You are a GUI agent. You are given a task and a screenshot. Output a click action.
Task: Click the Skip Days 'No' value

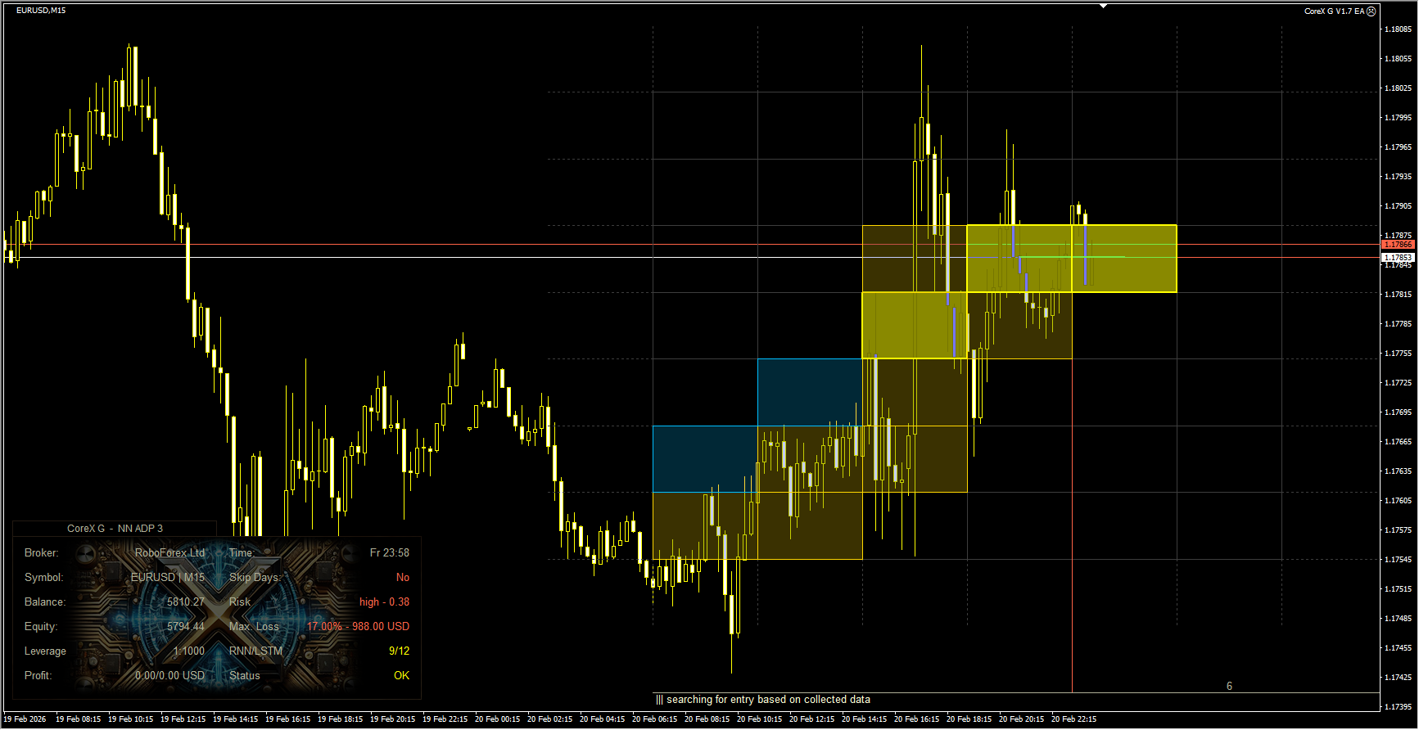[402, 578]
